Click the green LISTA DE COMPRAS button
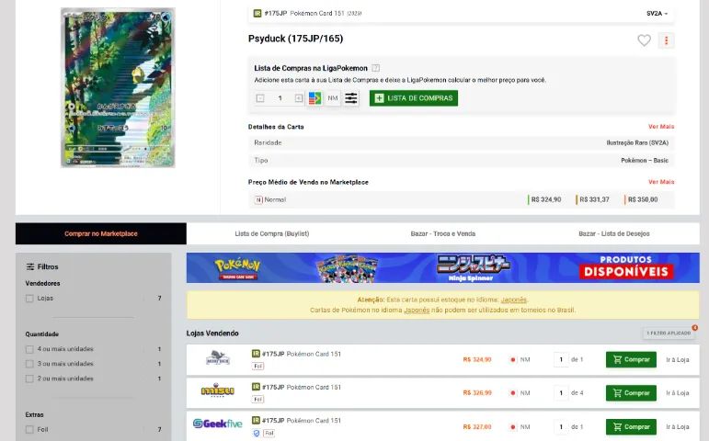709x441 pixels. (413, 98)
